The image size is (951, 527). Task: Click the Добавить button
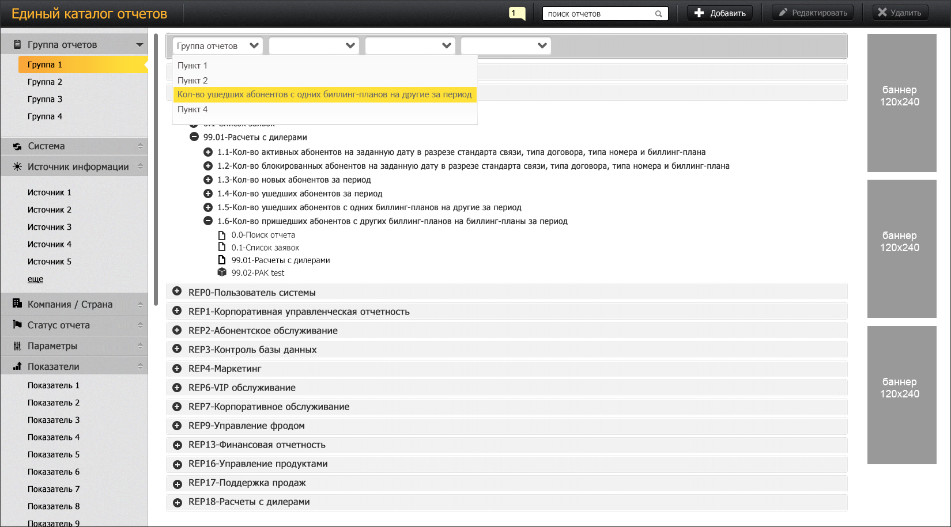tap(720, 13)
